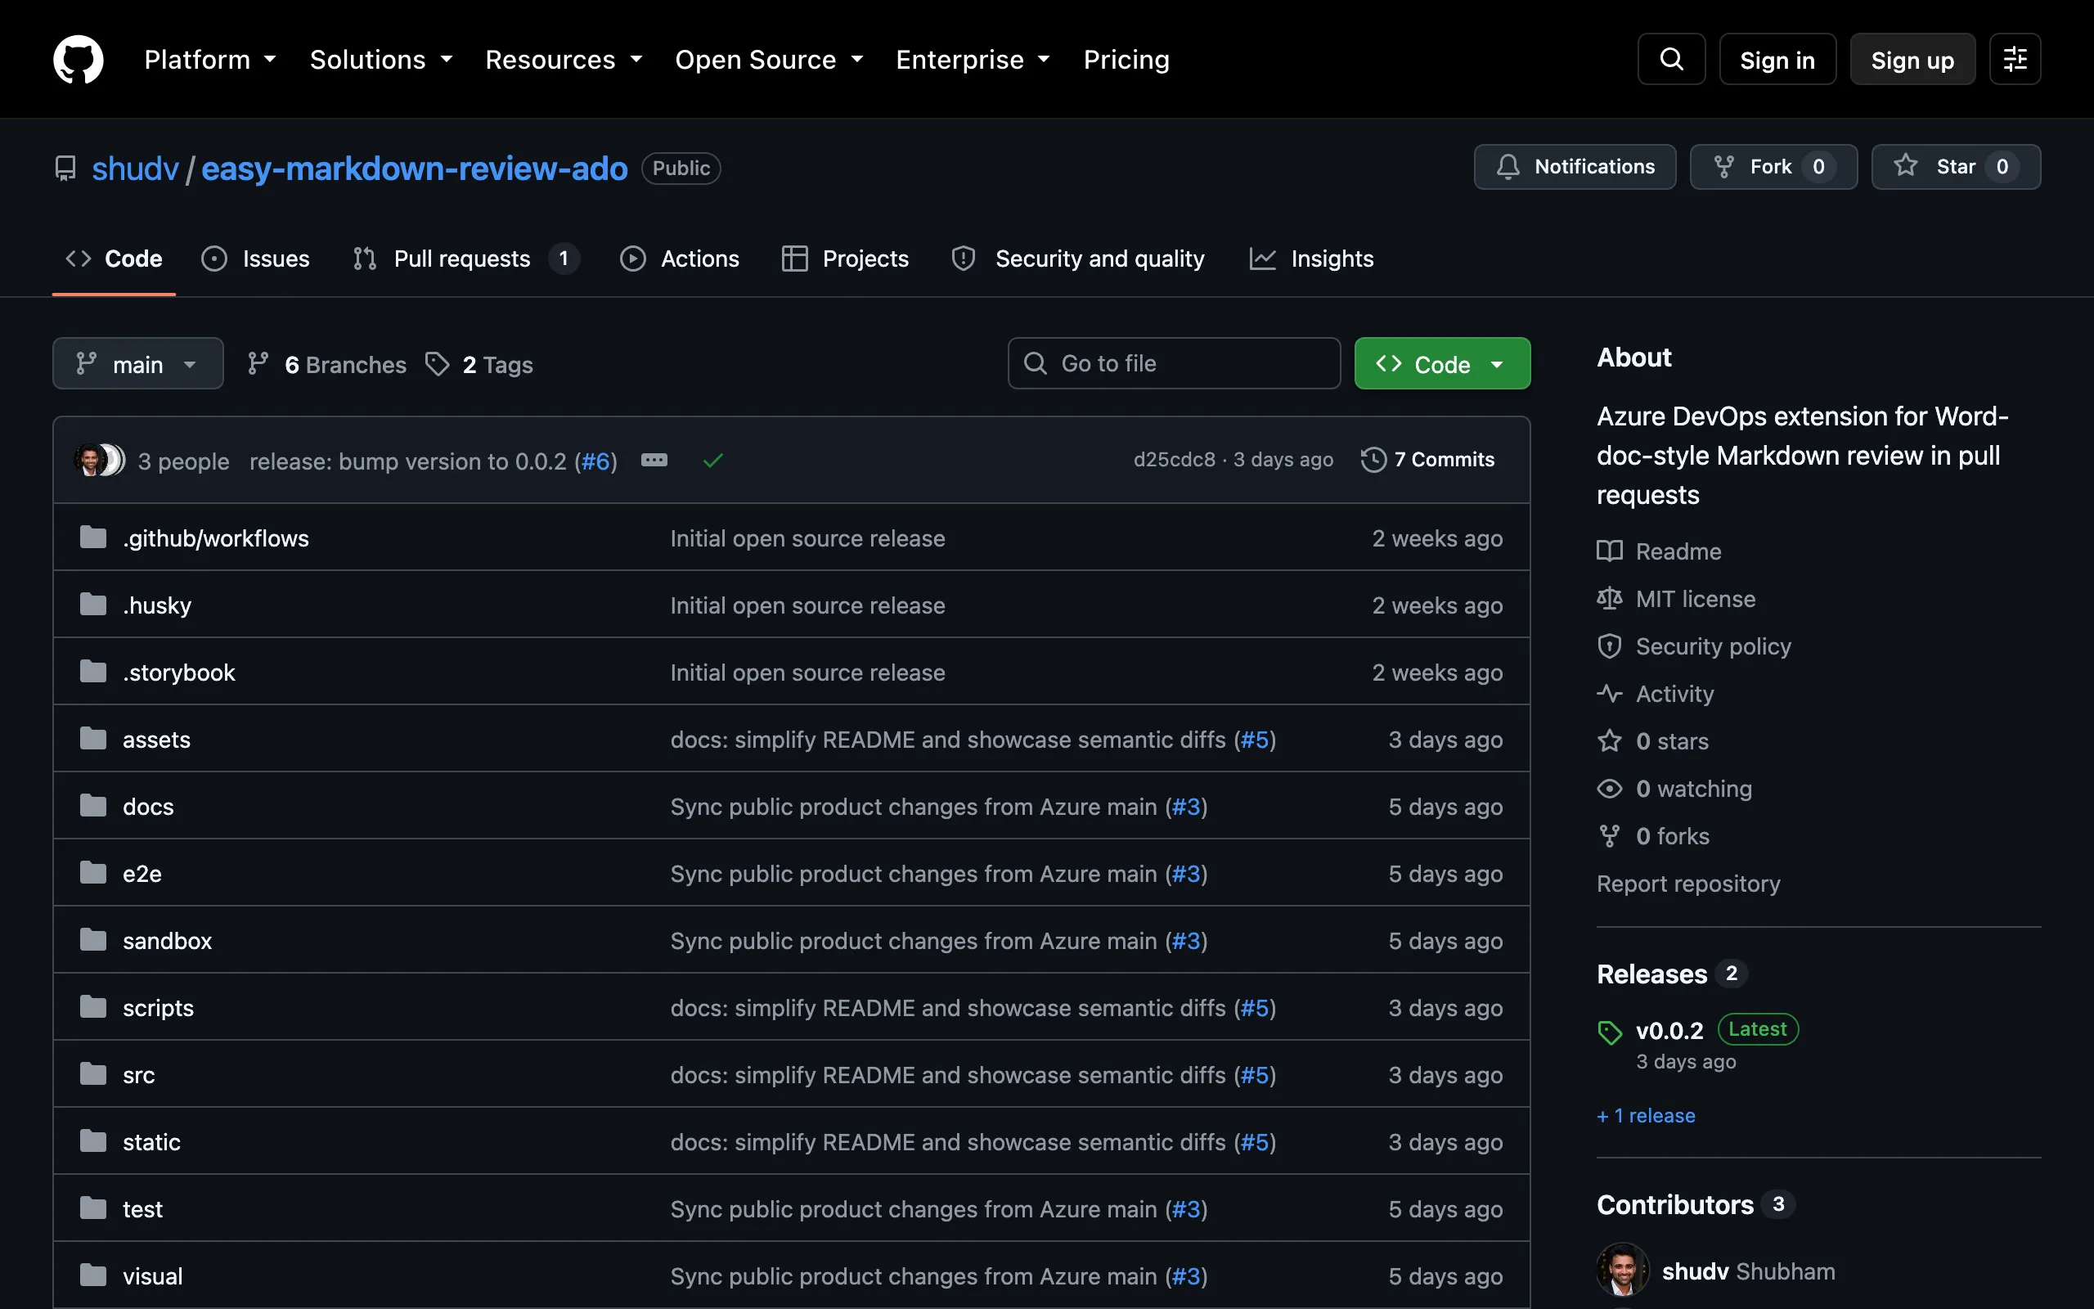Image resolution: width=2094 pixels, height=1309 pixels.
Task: Click the 0 forks link
Action: (x=1652, y=836)
